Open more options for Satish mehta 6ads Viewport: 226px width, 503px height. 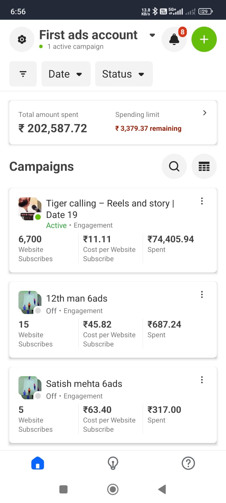click(202, 380)
